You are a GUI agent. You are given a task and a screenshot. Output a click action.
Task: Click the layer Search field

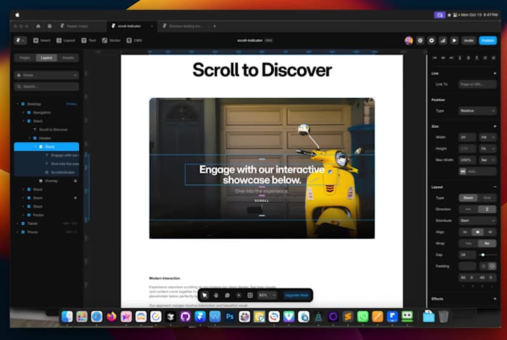click(46, 87)
